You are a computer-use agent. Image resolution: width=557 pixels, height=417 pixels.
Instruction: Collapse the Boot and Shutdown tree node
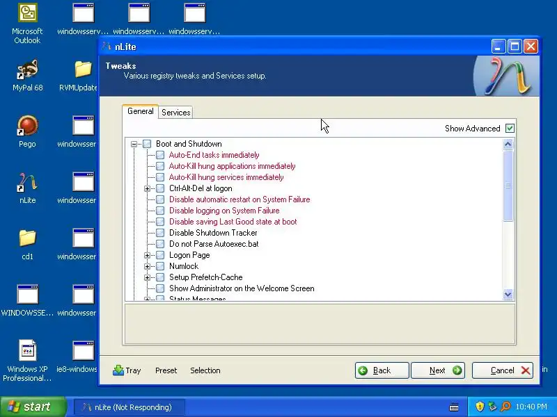(134, 144)
